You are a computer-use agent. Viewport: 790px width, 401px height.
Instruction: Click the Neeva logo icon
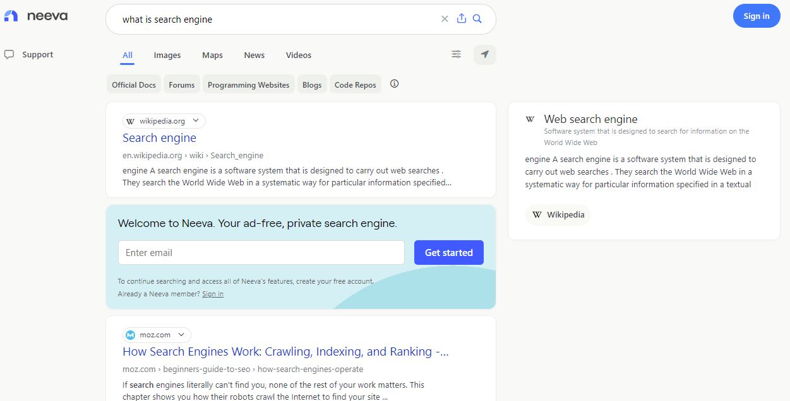click(x=11, y=16)
